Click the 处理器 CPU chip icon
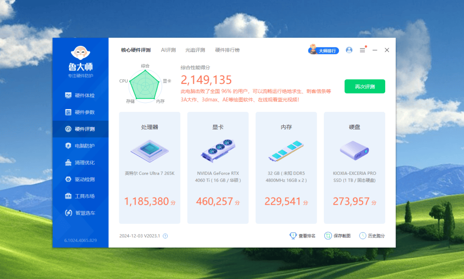 (150, 151)
